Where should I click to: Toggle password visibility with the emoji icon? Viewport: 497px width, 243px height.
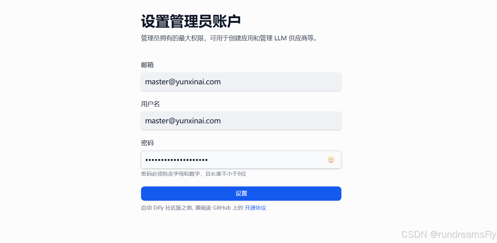(x=331, y=160)
